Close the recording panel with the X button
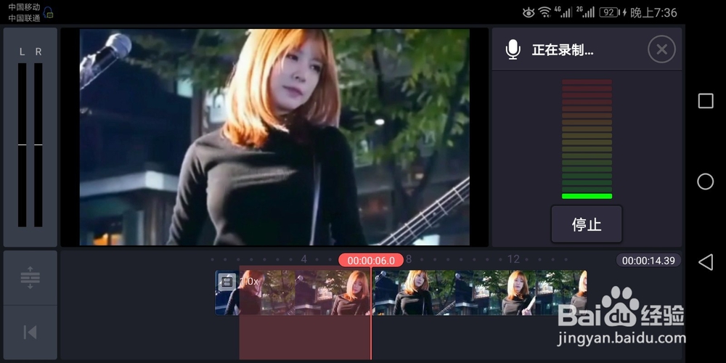Viewport: 726px width, 363px height. [661, 49]
